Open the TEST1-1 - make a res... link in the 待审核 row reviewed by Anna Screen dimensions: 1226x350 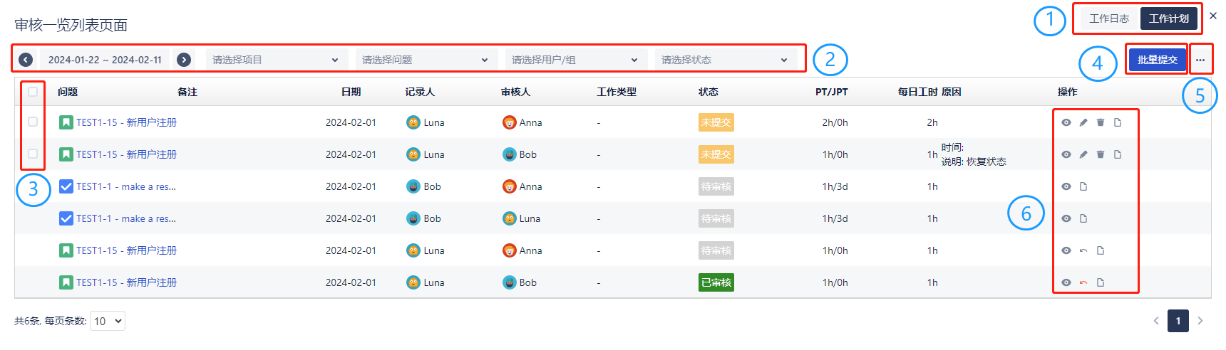[x=126, y=186]
